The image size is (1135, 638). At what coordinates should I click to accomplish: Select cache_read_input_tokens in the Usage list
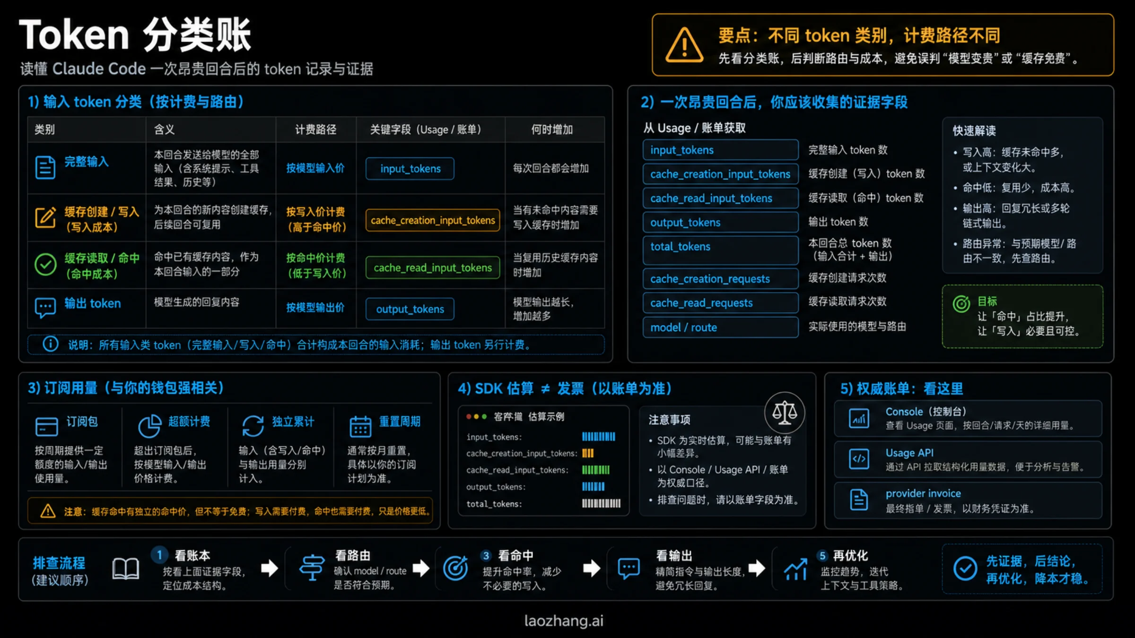[x=721, y=198]
